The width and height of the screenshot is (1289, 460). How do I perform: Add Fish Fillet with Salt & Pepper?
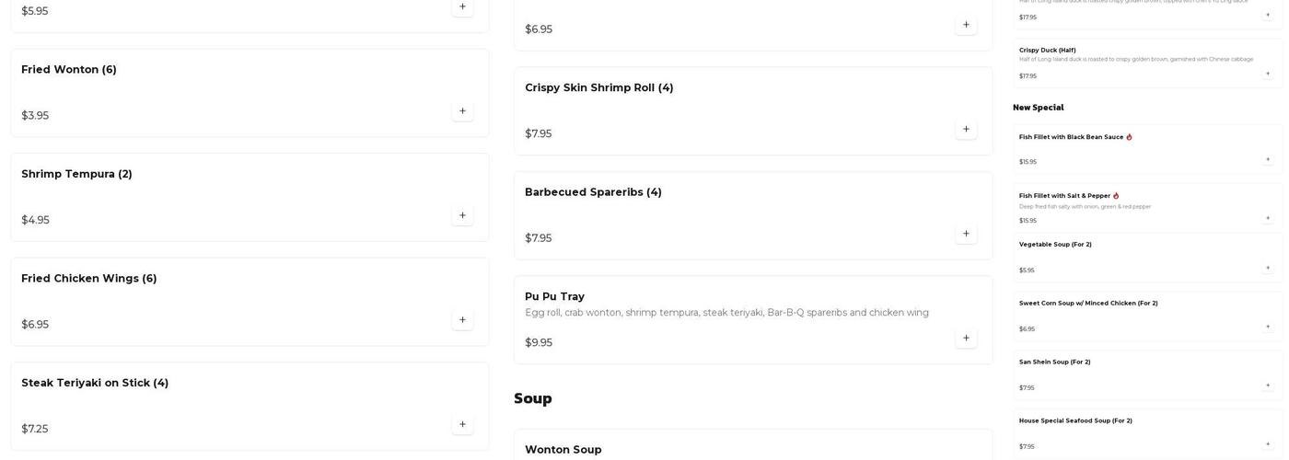click(1268, 219)
